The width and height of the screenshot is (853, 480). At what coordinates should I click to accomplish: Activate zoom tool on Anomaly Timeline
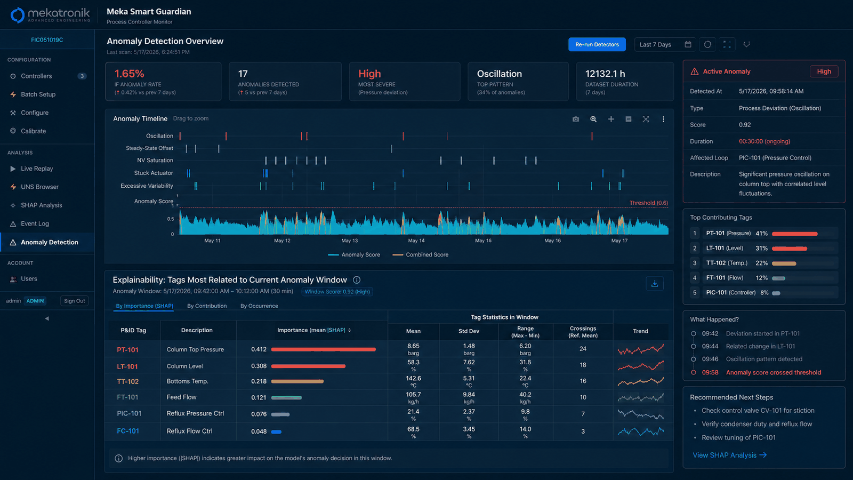tap(593, 119)
